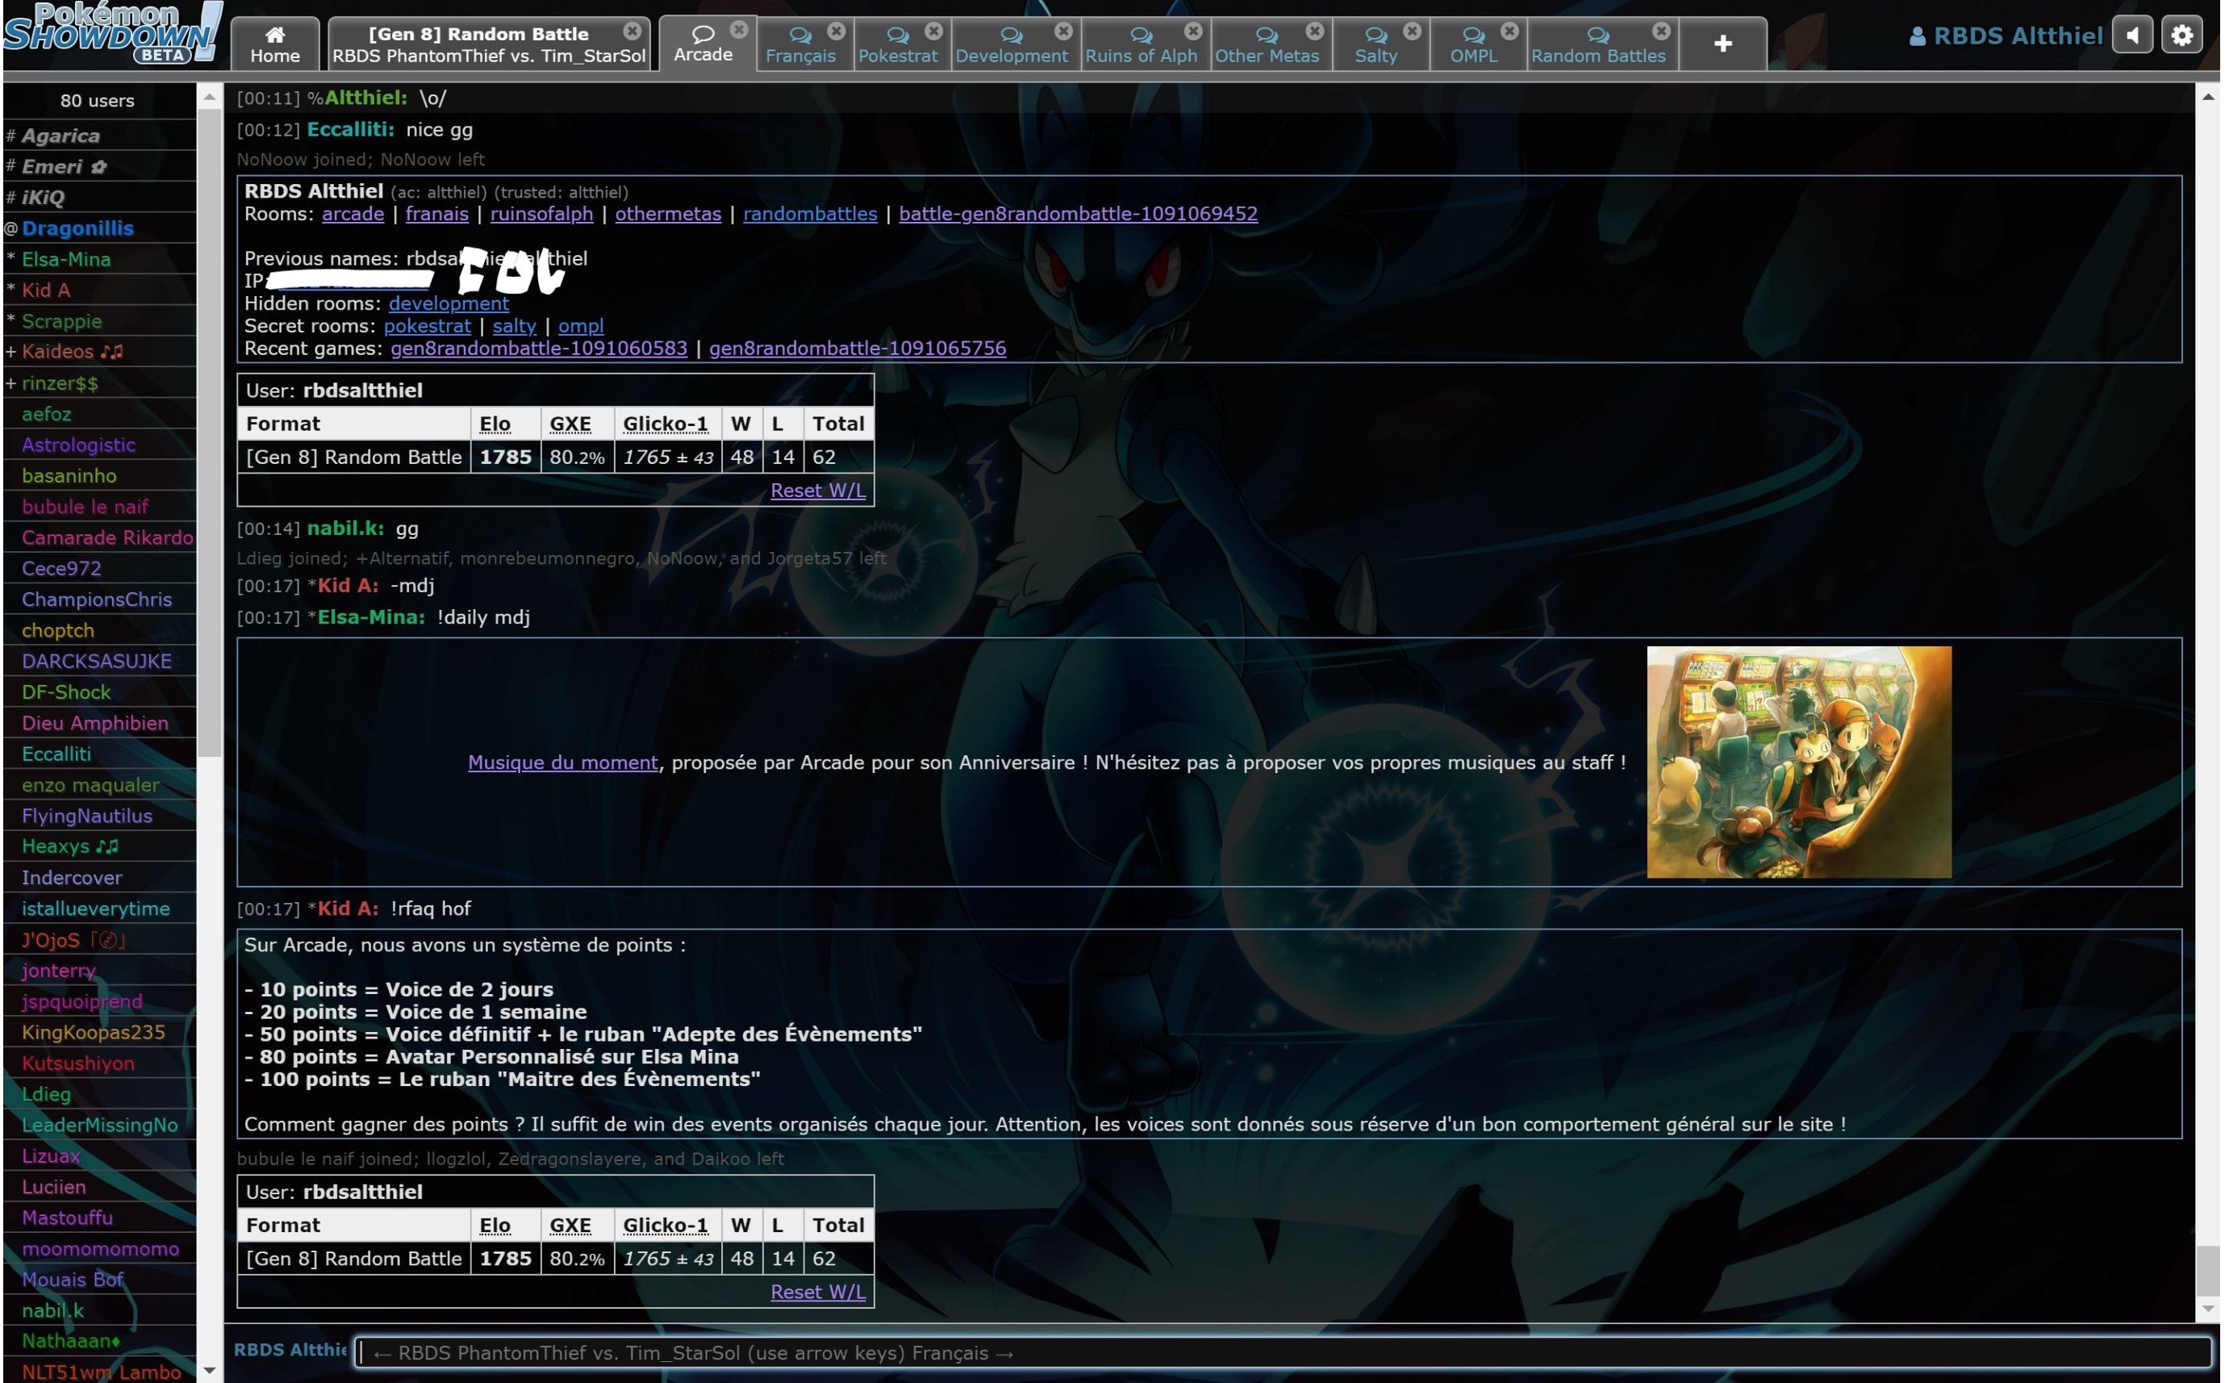Select user Kaideos in user list
The image size is (2225, 1383).
[x=98, y=352]
